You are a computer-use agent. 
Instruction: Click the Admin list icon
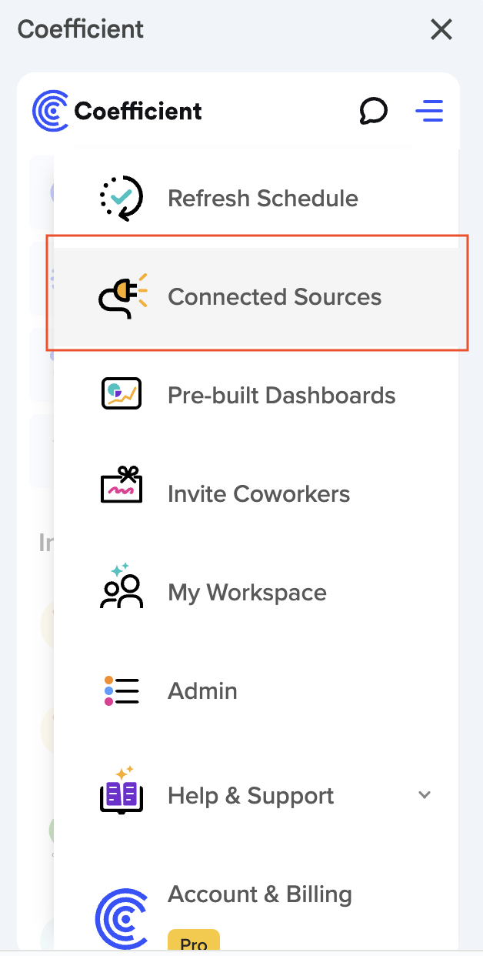point(121,690)
